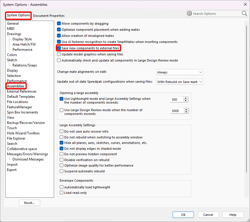This screenshot has width=250, height=222.
Task: Select File Locations in the tree
Action: click(x=17, y=102)
